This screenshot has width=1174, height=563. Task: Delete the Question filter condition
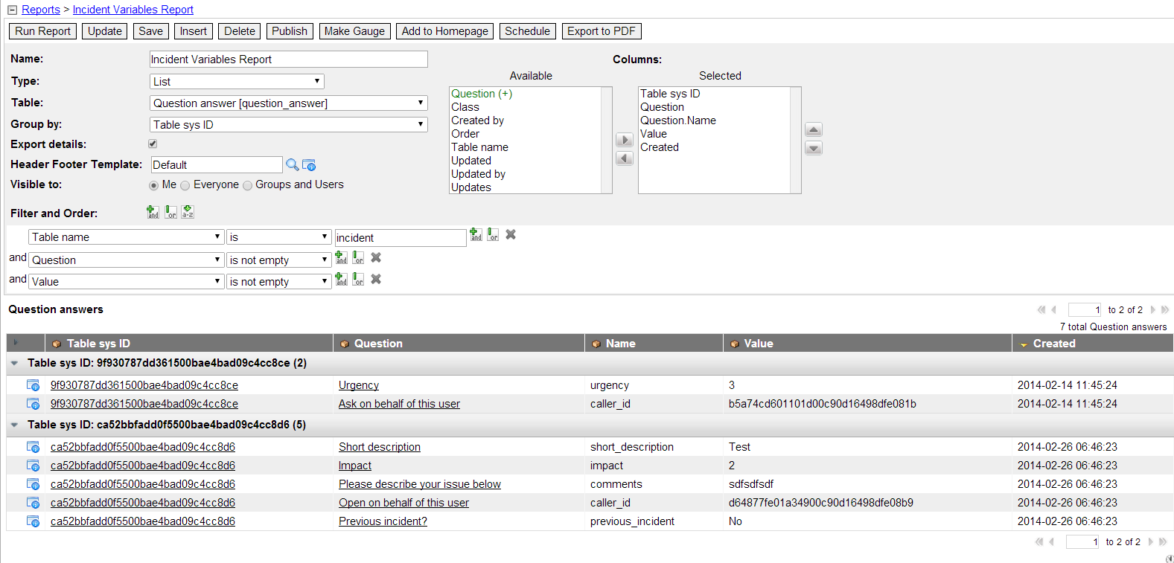tap(376, 257)
